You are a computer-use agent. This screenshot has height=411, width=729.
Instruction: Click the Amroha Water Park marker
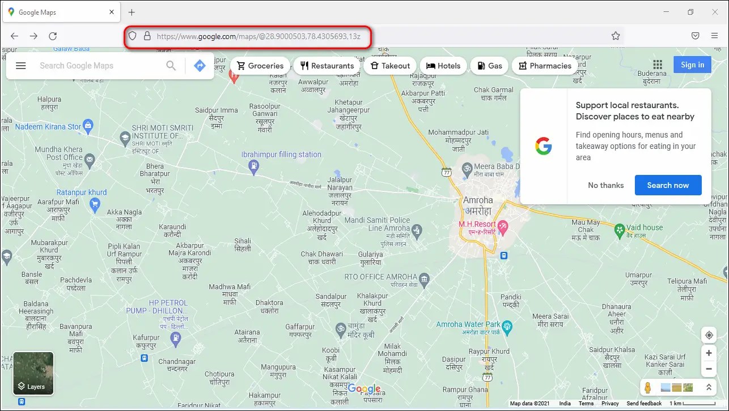click(x=507, y=326)
